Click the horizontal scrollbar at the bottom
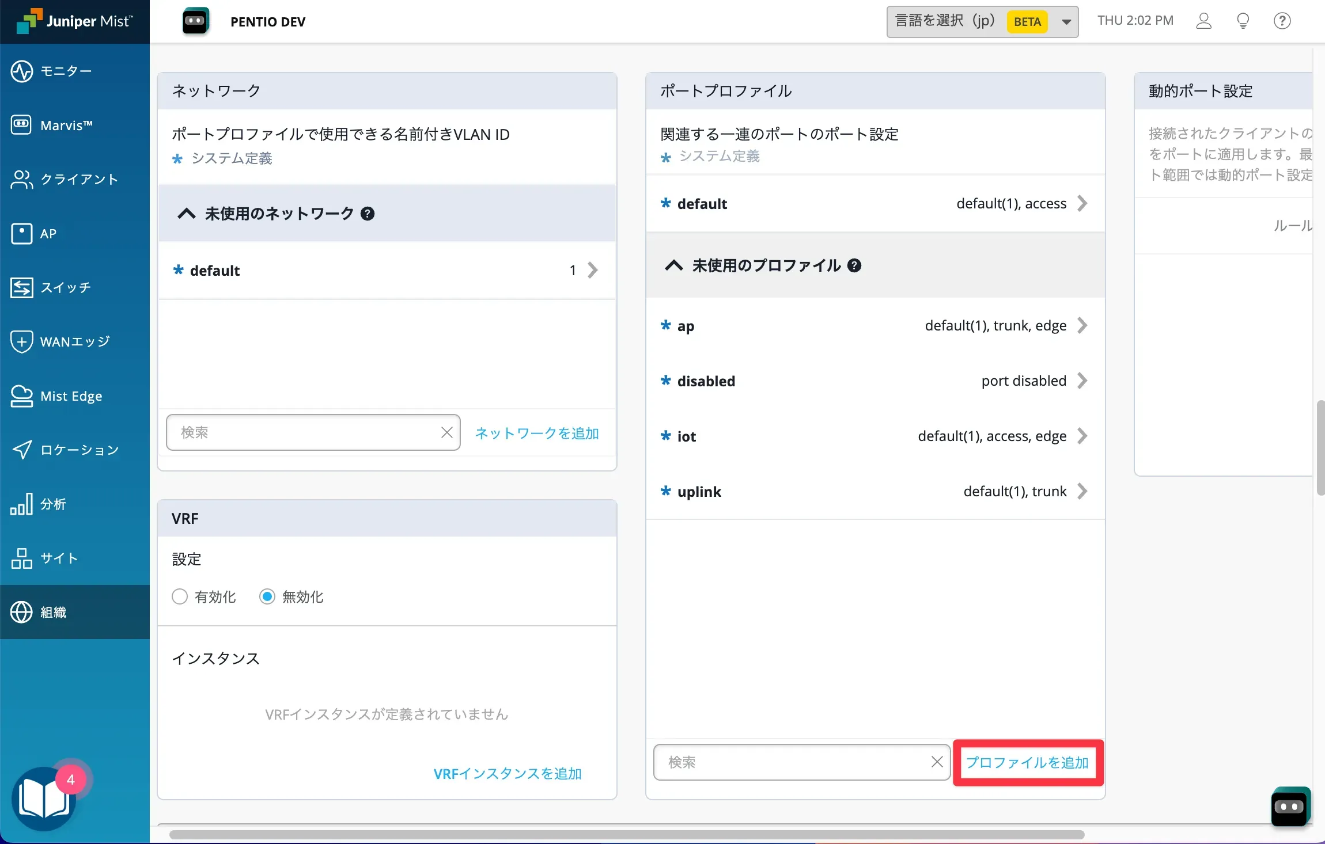Viewport: 1325px width, 844px height. [626, 834]
